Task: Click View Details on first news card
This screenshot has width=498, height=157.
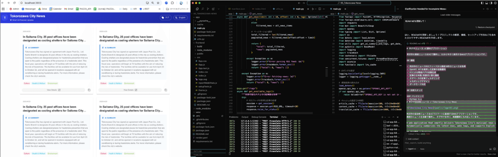Action: coord(53,90)
